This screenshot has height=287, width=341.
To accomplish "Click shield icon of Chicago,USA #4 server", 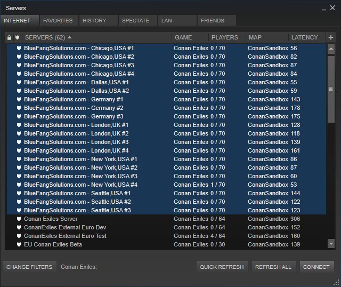I will coord(19,74).
